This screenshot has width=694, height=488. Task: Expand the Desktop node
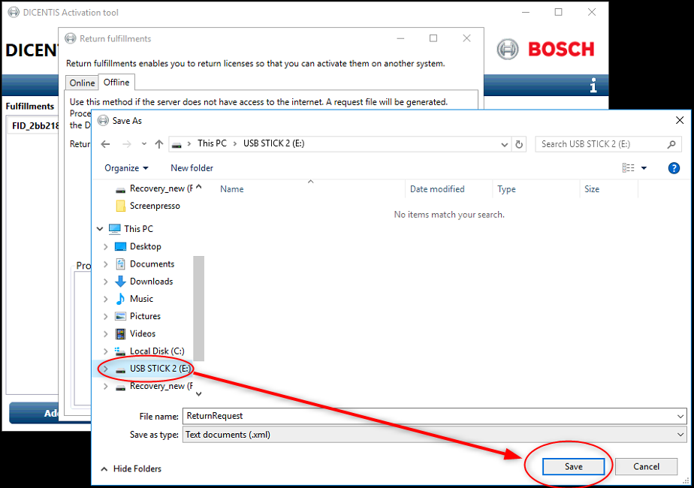pos(105,246)
